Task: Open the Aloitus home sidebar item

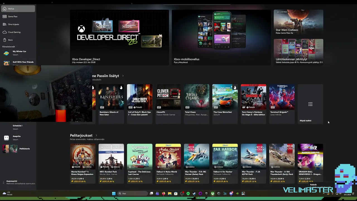Action: coord(18,9)
